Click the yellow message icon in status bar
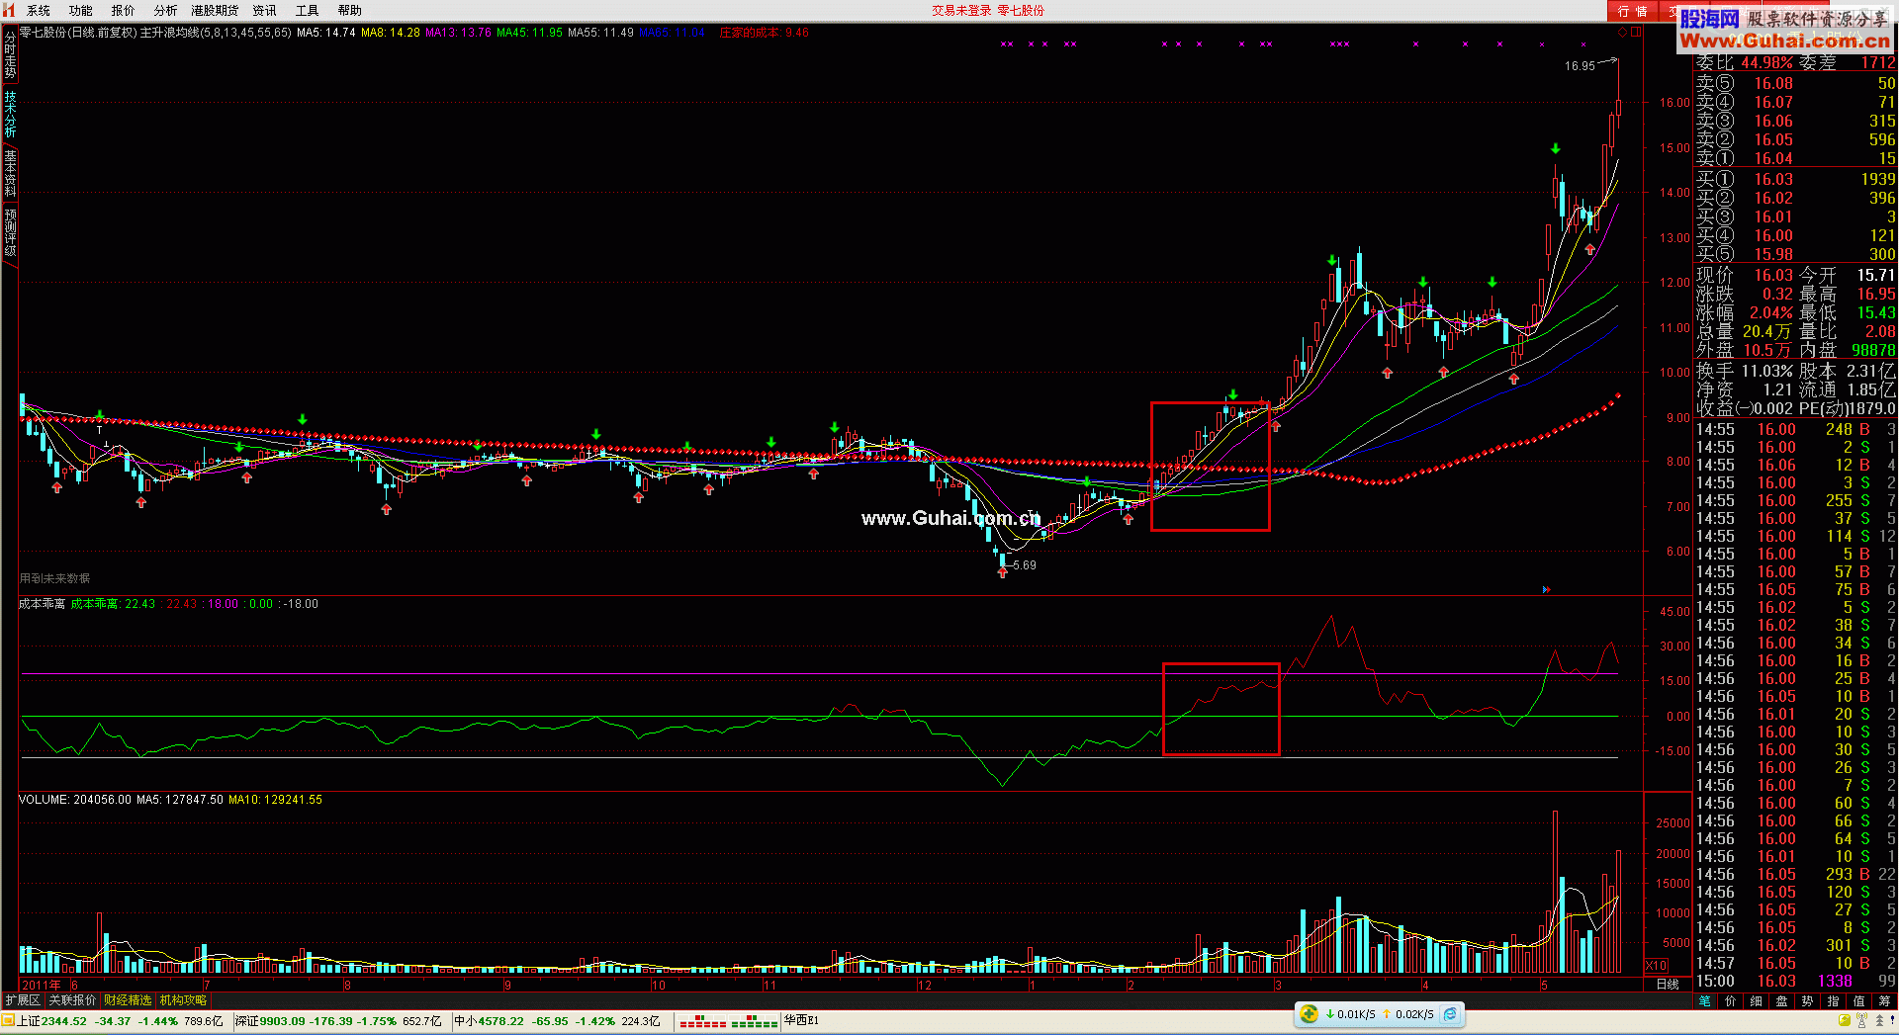The image size is (1899, 1035). pos(1843,1021)
